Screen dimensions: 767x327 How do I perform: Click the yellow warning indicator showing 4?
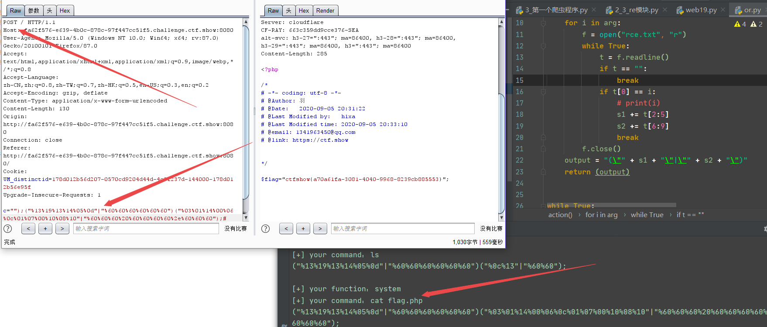(740, 24)
